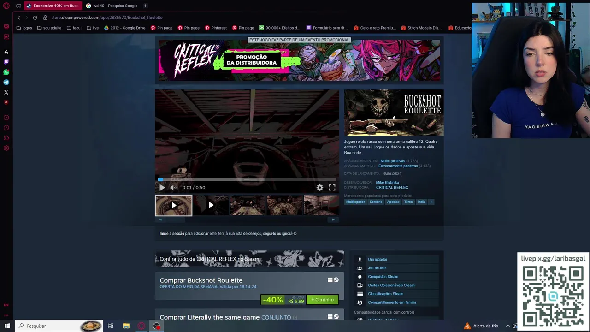Open the third screenshot thumbnail

248,206
